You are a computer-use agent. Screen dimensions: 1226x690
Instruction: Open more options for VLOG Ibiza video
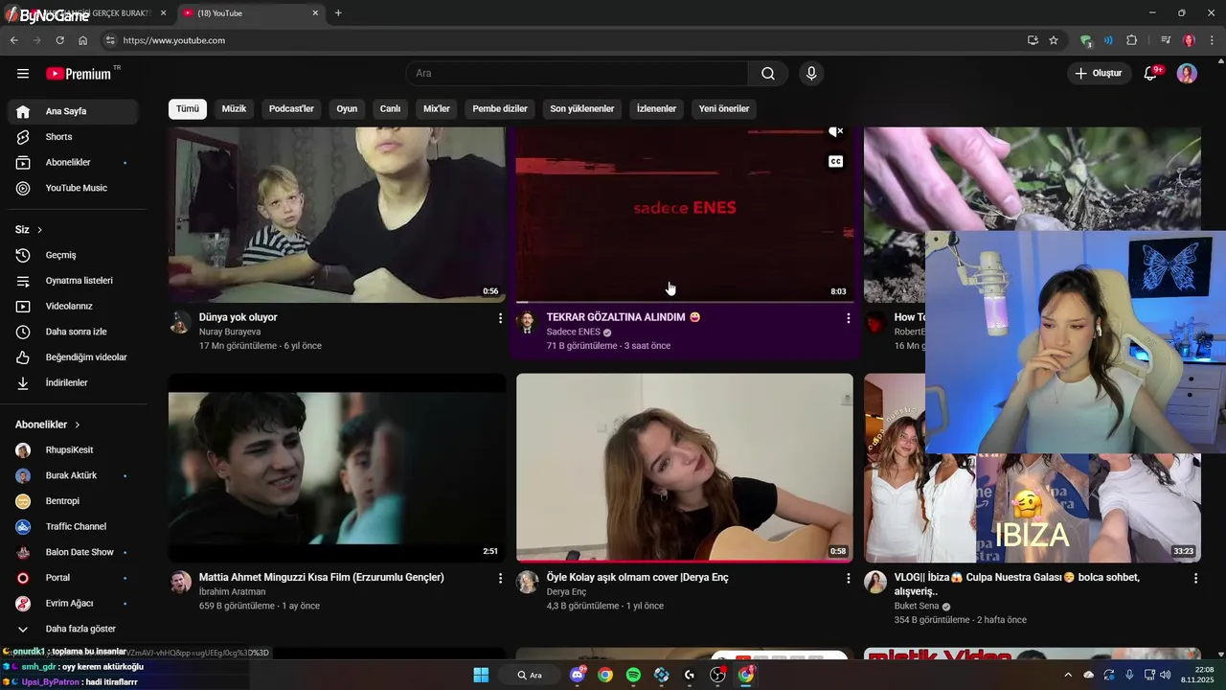tap(1195, 579)
